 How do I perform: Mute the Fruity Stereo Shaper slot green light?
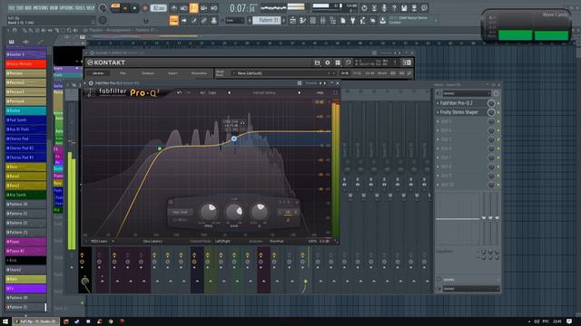[x=498, y=112]
